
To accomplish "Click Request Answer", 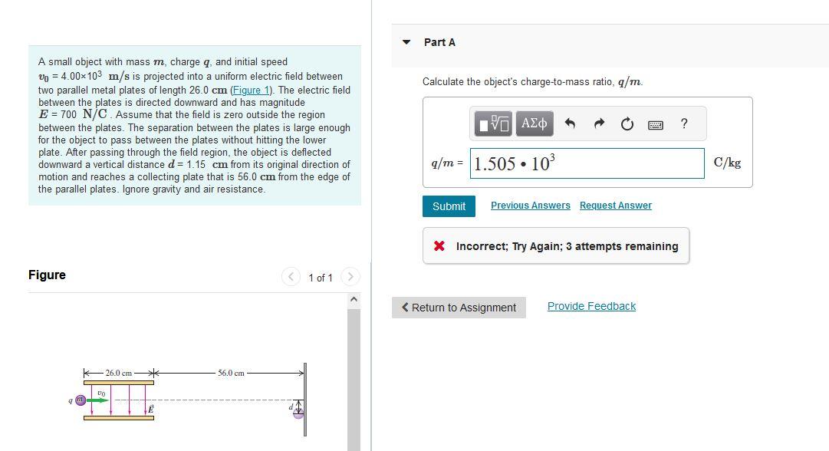I will (615, 205).
